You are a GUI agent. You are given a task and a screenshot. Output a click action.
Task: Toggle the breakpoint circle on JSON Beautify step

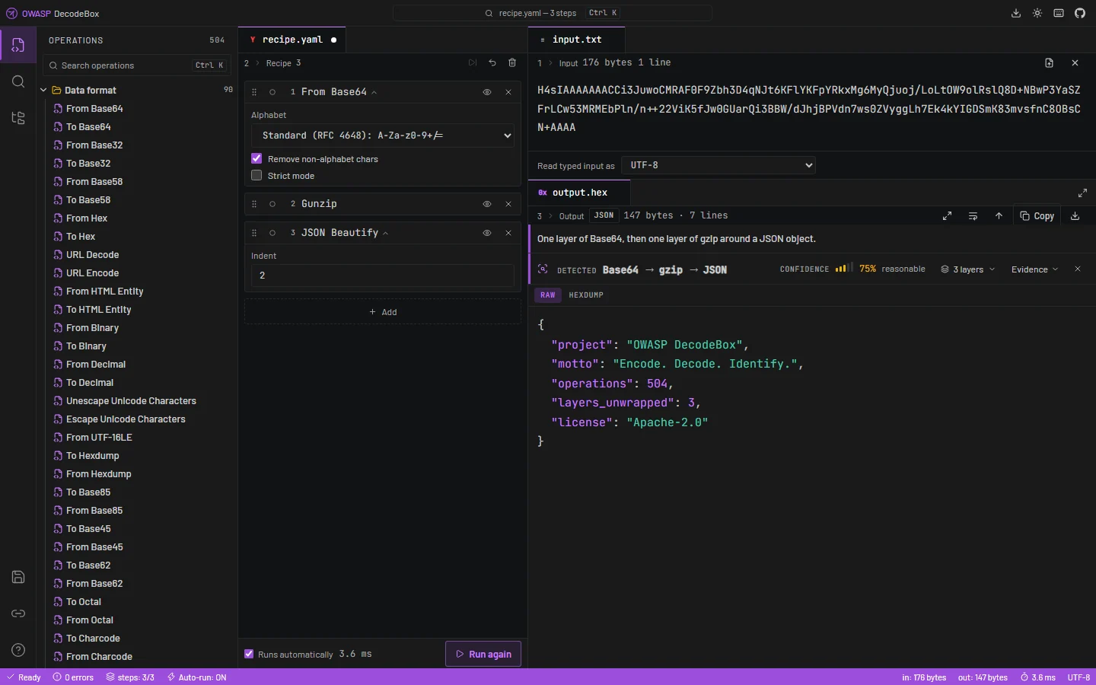pos(272,233)
